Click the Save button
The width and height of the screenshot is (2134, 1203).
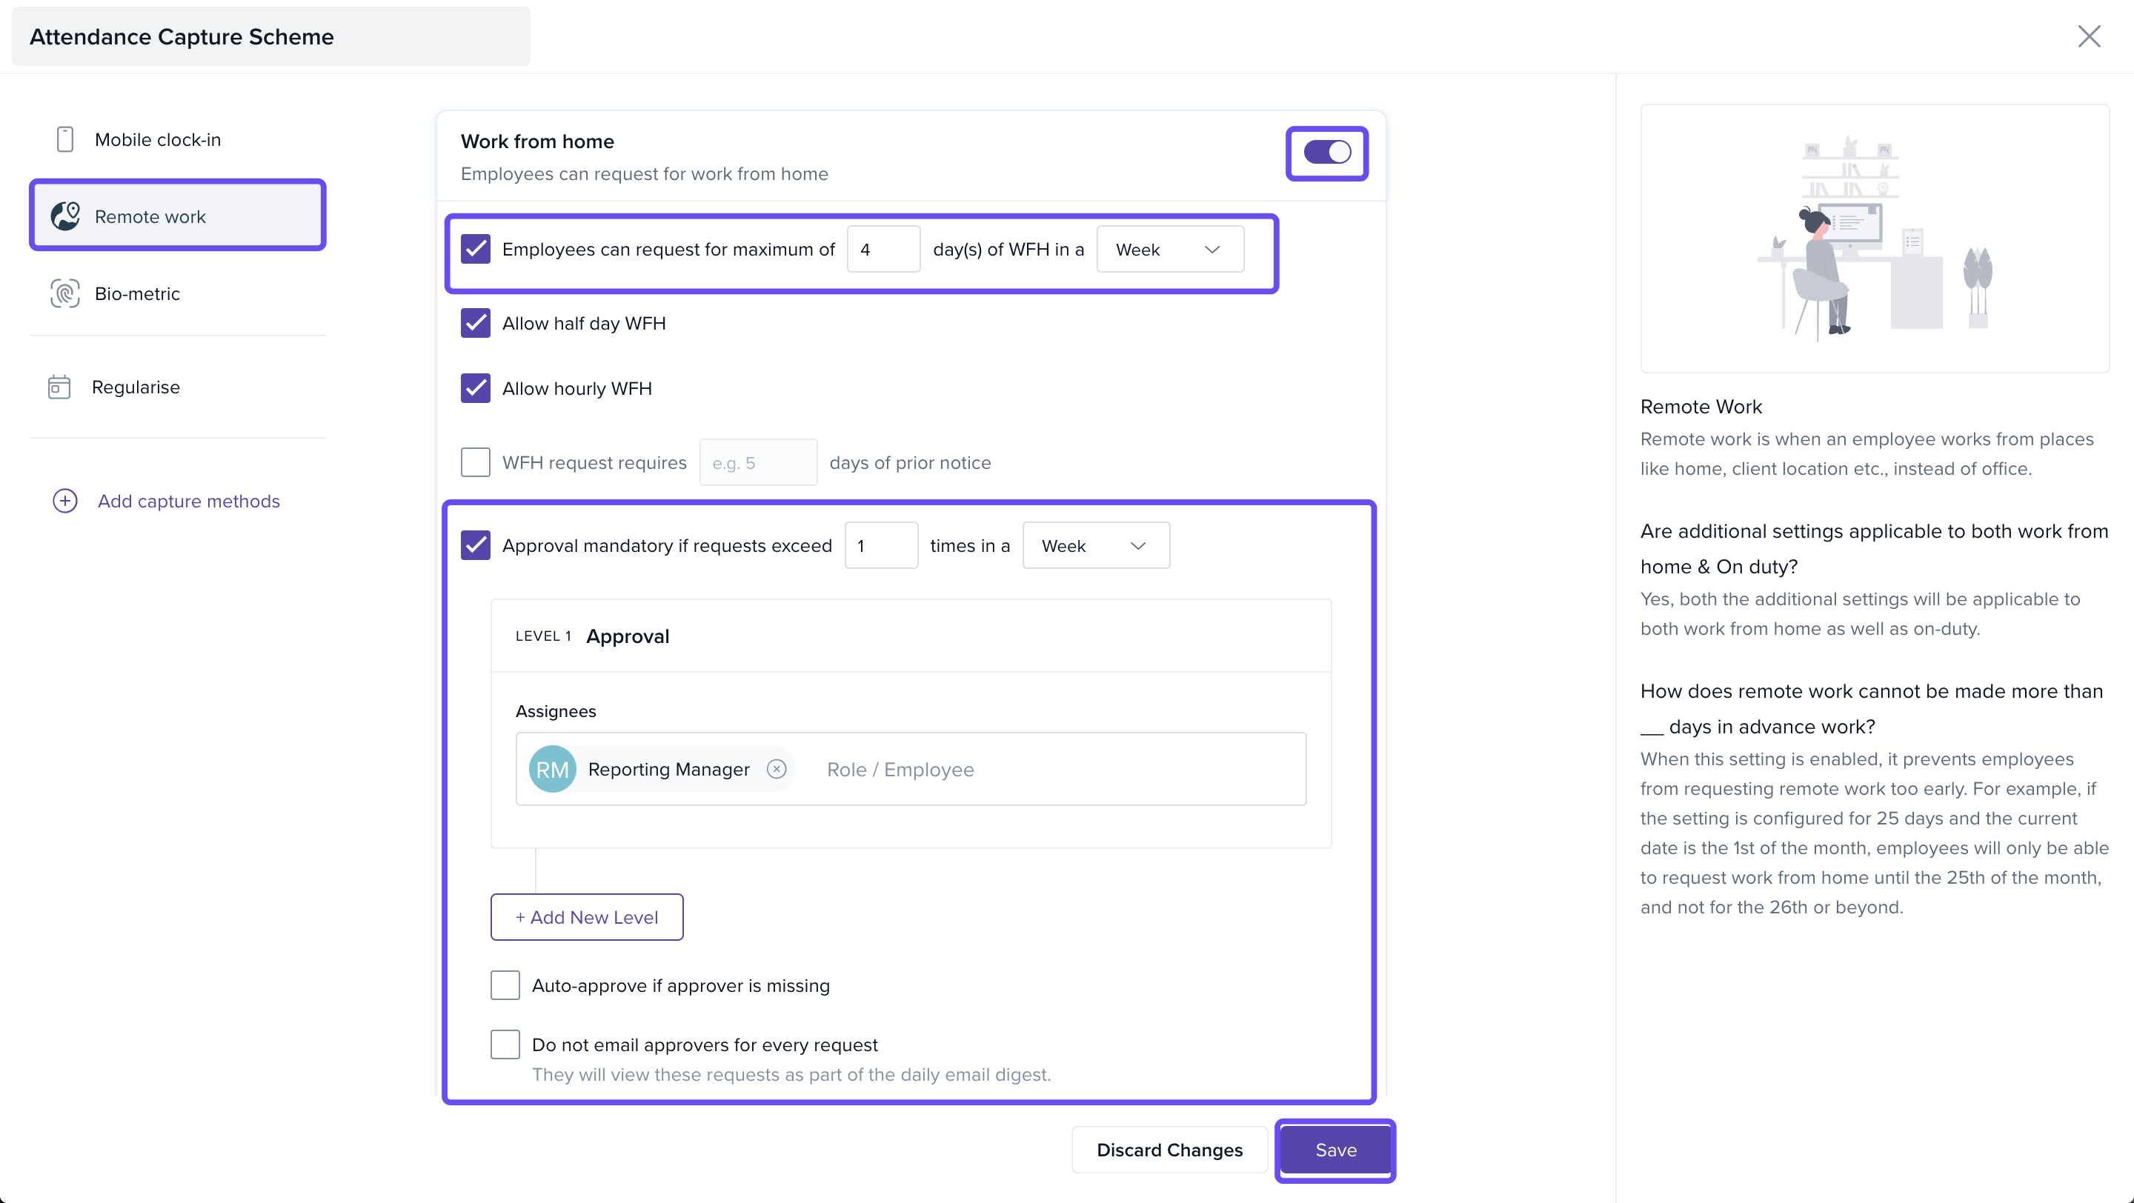pyautogui.click(x=1335, y=1150)
